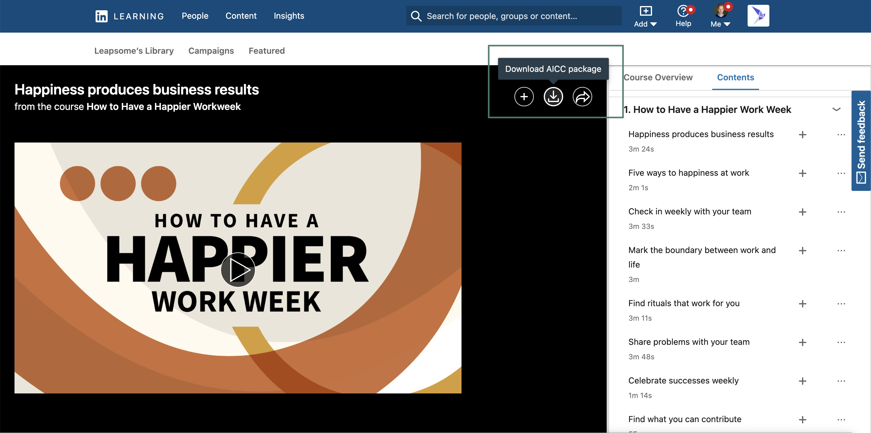Click the add-to-collection plus circle icon
The height and width of the screenshot is (433, 871).
(524, 97)
